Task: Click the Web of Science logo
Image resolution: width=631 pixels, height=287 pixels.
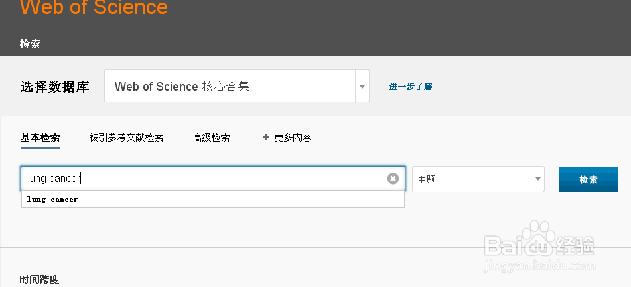Action: [x=94, y=7]
